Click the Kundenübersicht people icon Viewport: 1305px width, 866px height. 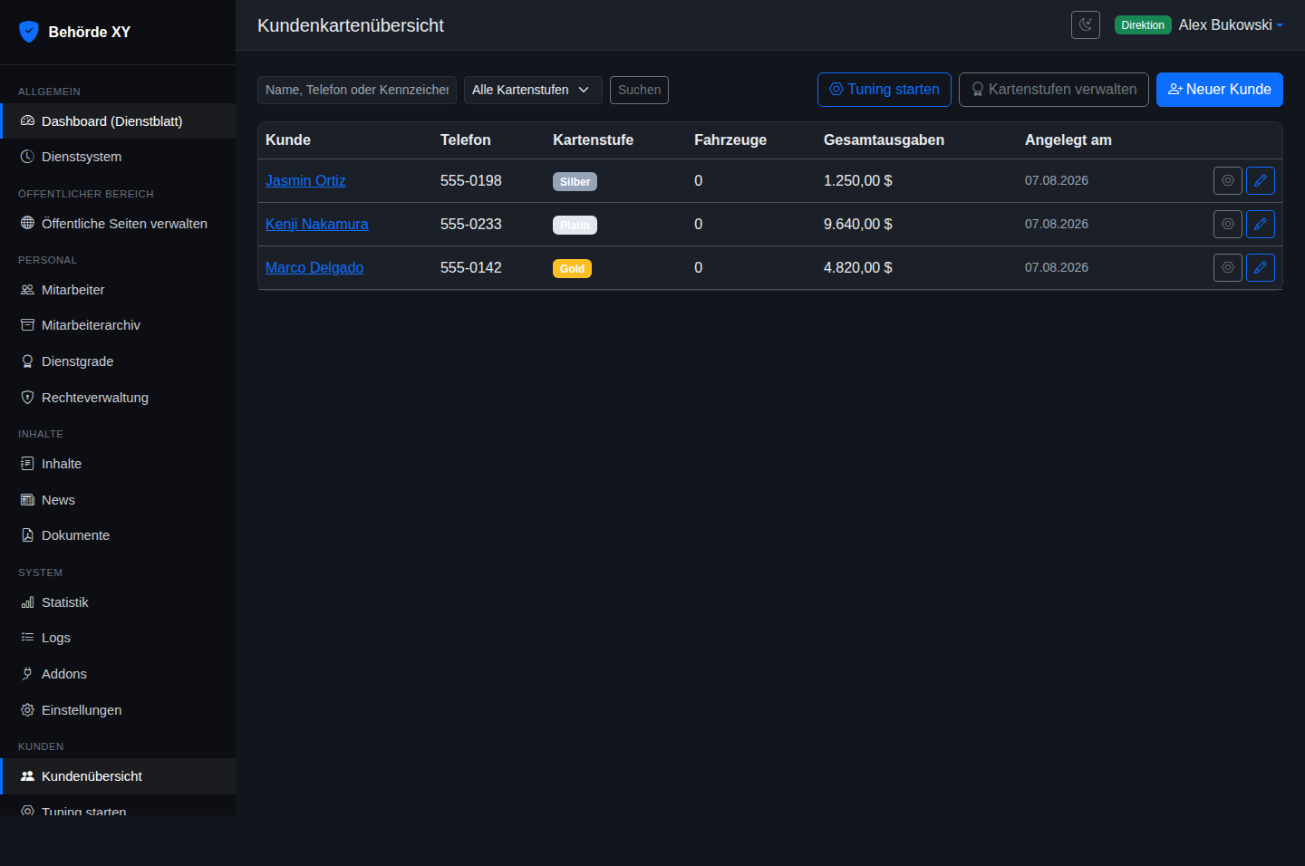[27, 776]
